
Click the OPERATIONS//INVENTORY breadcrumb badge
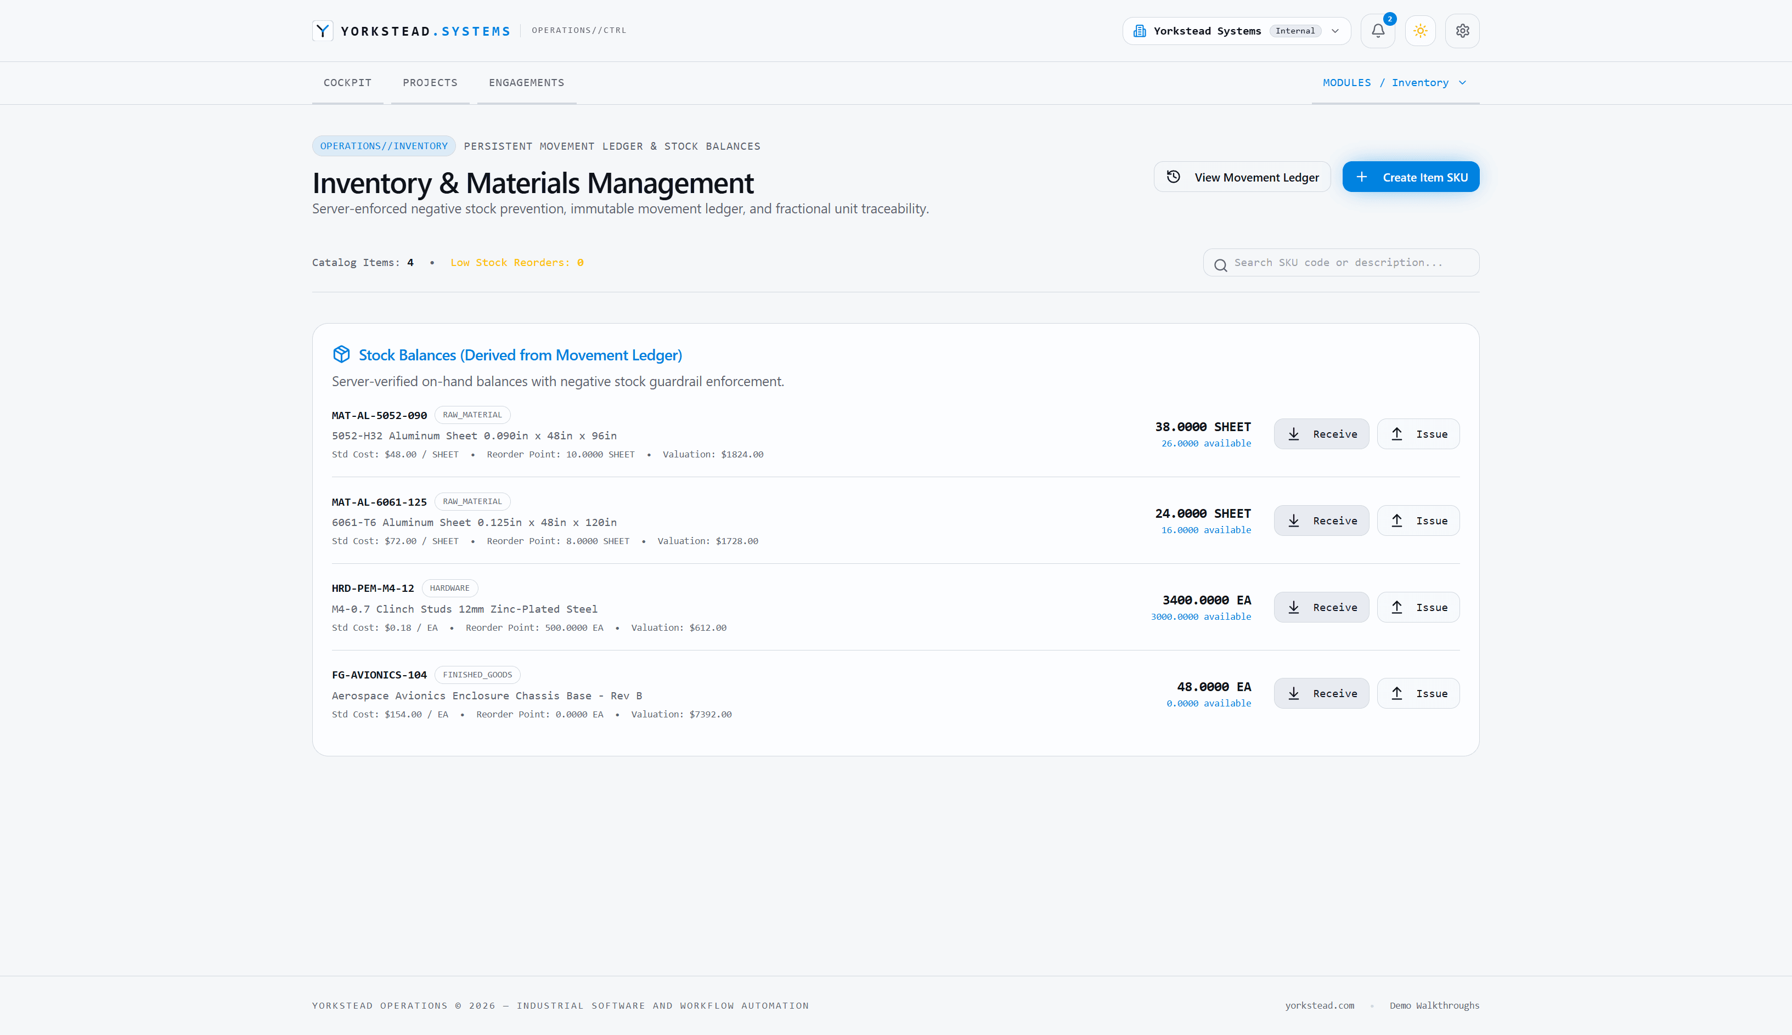point(384,146)
